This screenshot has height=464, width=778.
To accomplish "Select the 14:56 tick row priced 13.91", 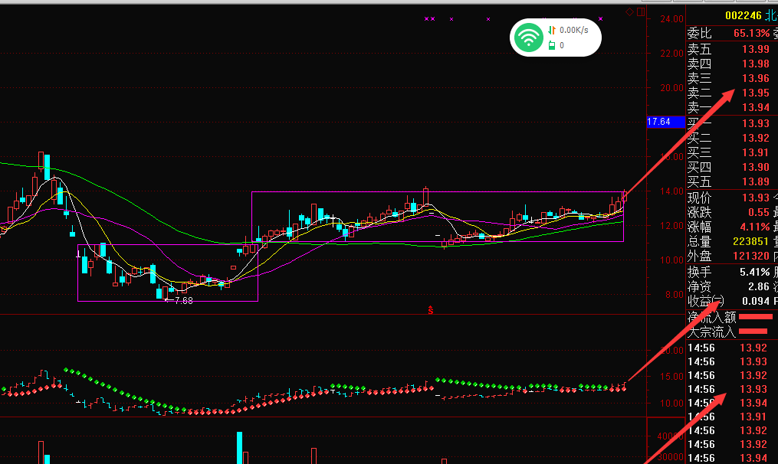I will coord(728,417).
